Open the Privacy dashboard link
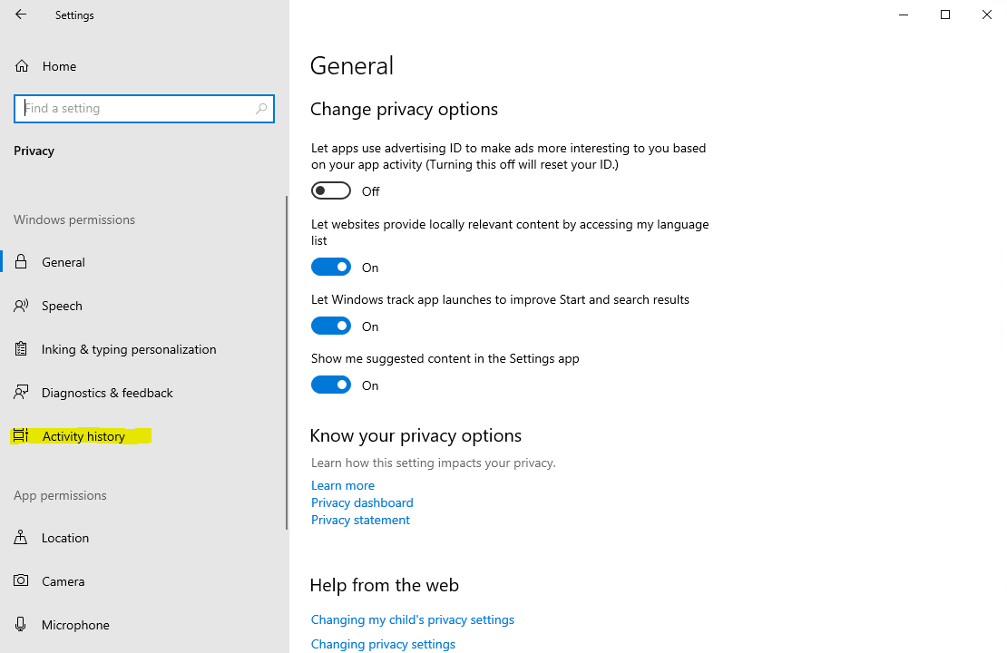 (362, 502)
